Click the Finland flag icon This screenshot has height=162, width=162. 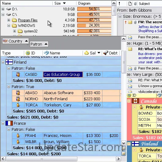(9, 62)
